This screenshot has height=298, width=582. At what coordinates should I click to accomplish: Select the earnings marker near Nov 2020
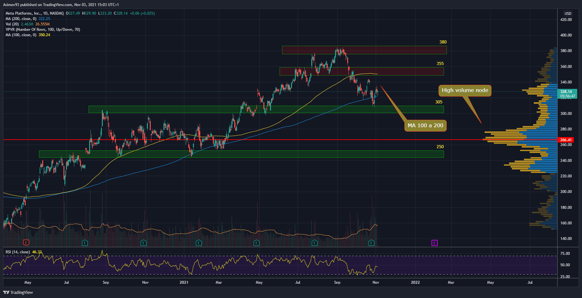coord(143,243)
